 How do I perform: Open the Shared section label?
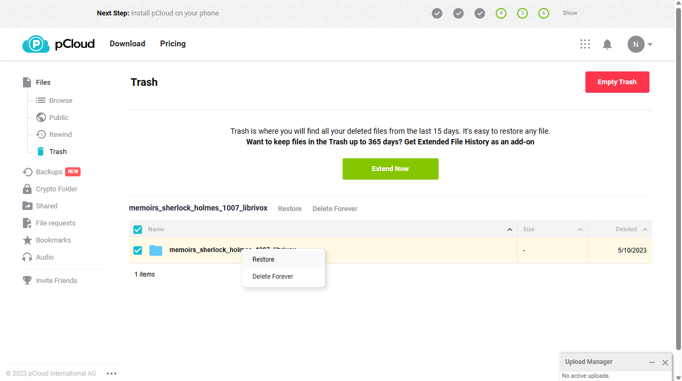tap(46, 206)
